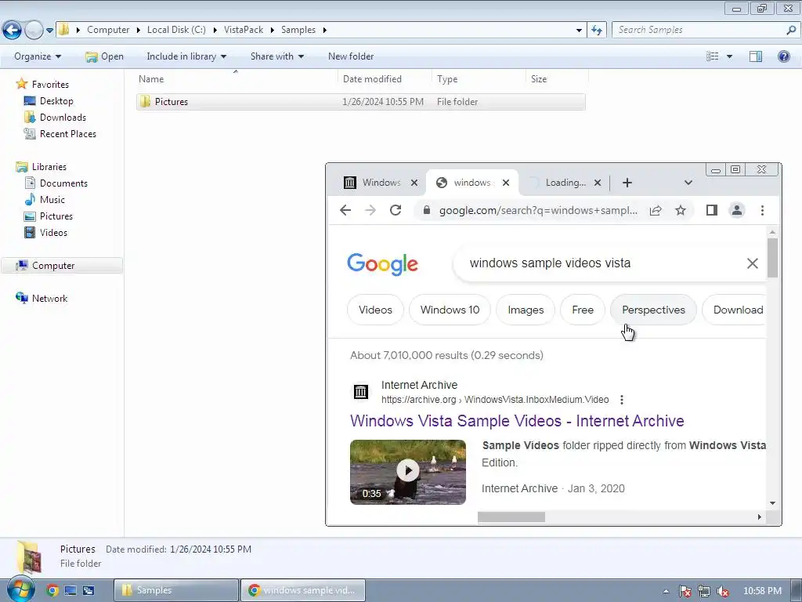Switch to the first Chrome tab Windows
This screenshot has width=802, height=602.
click(381, 183)
